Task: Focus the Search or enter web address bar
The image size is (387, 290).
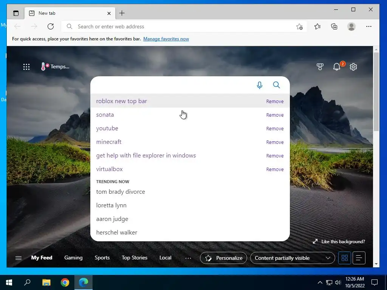Action: point(184,26)
